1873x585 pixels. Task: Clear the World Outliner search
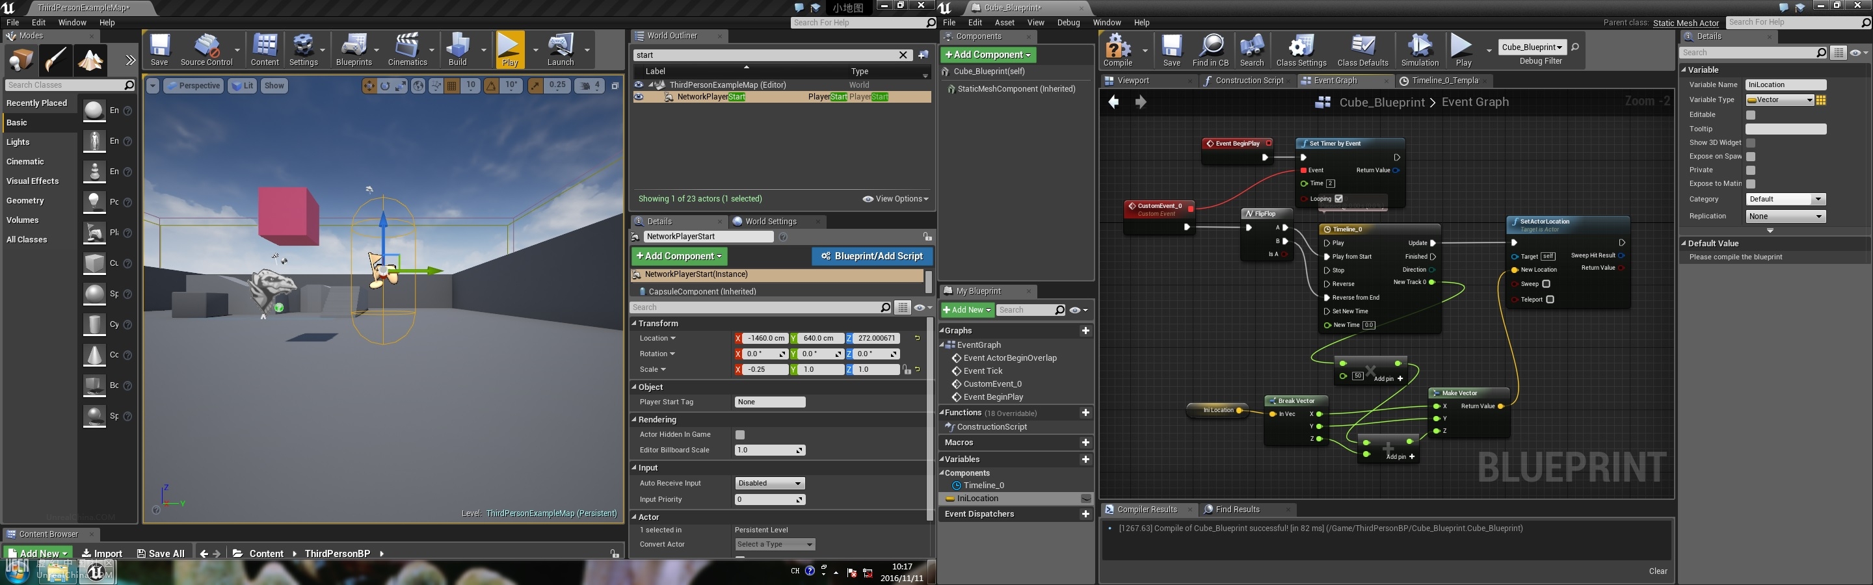[903, 55]
